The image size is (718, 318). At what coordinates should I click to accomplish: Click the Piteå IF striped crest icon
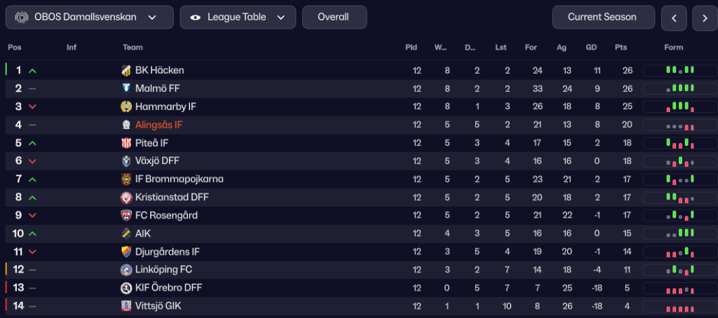126,143
